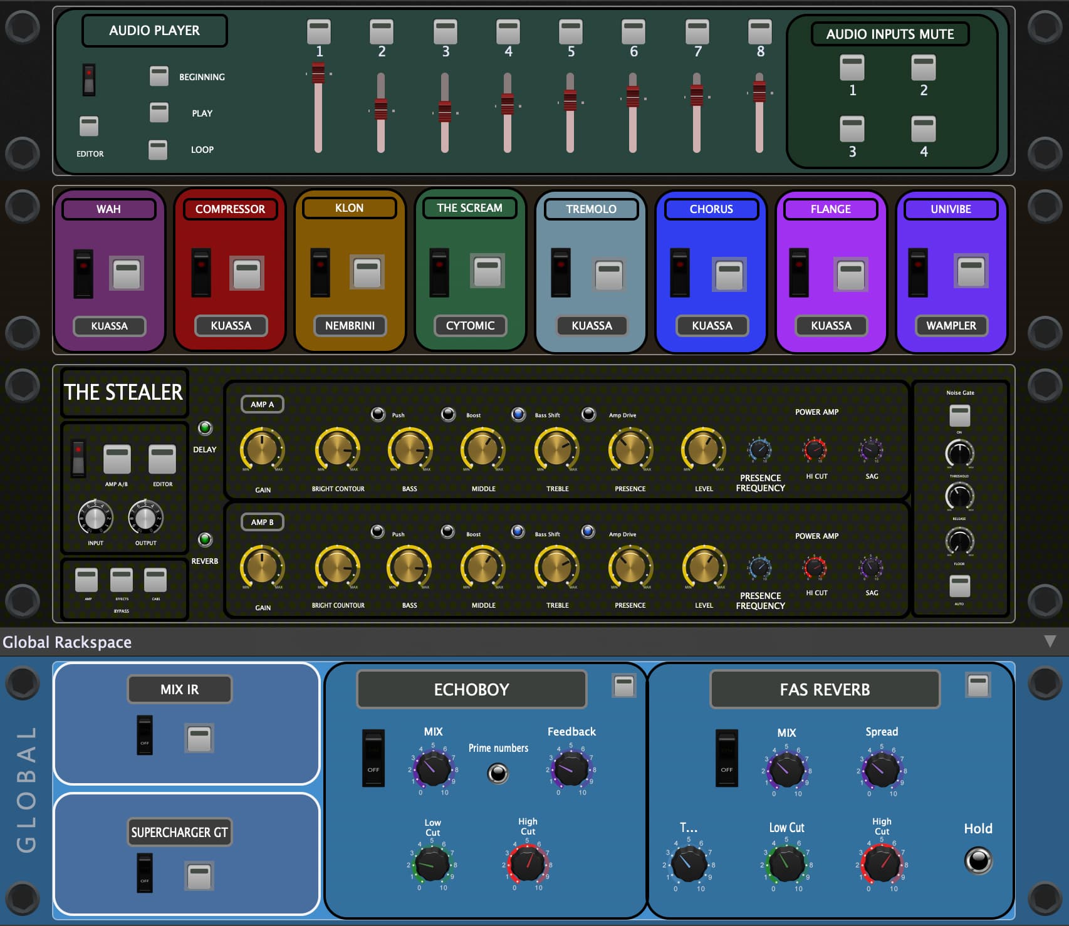Click the Noise Gate THRESHOLD knob
The width and height of the screenshot is (1069, 926).
[x=959, y=453]
